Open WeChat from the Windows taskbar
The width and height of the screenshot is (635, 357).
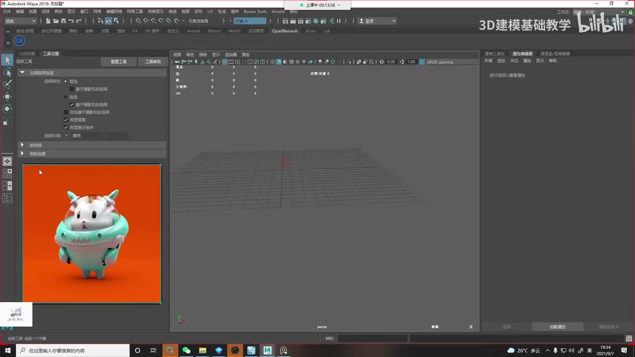187,350
